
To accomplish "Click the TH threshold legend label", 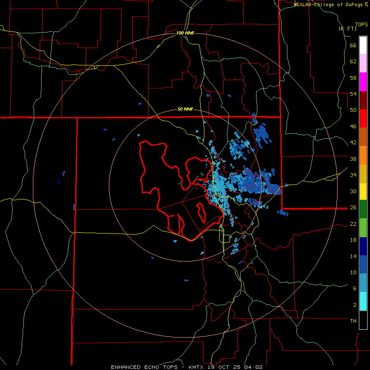I will [353, 321].
